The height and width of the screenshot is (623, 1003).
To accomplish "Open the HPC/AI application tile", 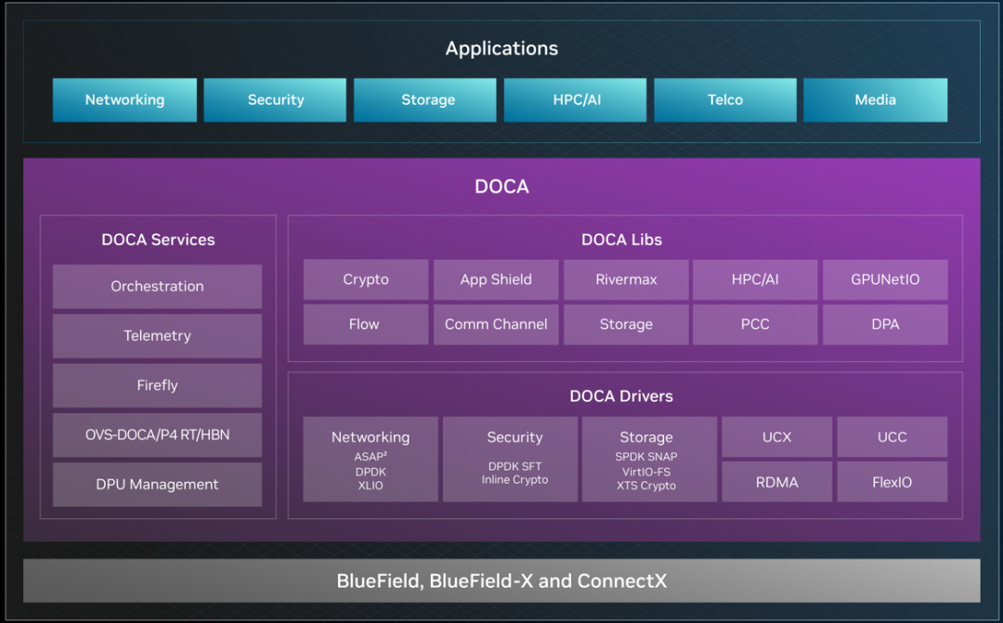I will 575,99.
